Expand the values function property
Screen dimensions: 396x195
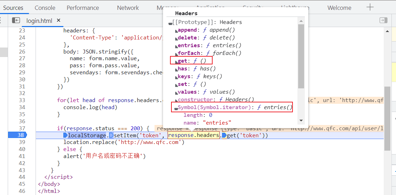[177, 93]
